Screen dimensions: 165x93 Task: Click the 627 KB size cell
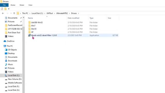pyautogui.click(x=115, y=35)
